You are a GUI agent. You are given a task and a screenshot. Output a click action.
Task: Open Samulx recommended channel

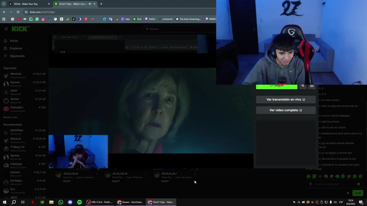coord(24,174)
